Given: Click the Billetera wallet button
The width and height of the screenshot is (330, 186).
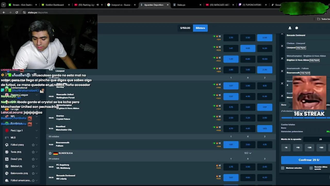Looking at the screenshot, I should pyautogui.click(x=200, y=28).
